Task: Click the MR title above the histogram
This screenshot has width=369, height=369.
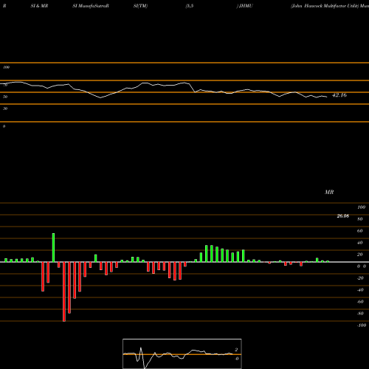Action: coord(329,192)
